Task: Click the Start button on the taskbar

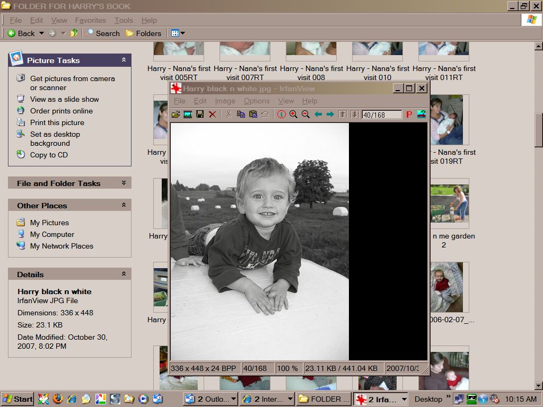Action: (18, 399)
